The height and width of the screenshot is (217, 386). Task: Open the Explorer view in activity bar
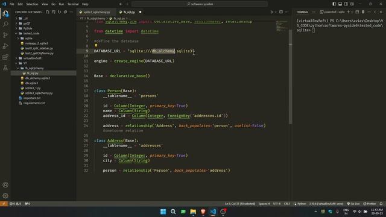(5, 13)
